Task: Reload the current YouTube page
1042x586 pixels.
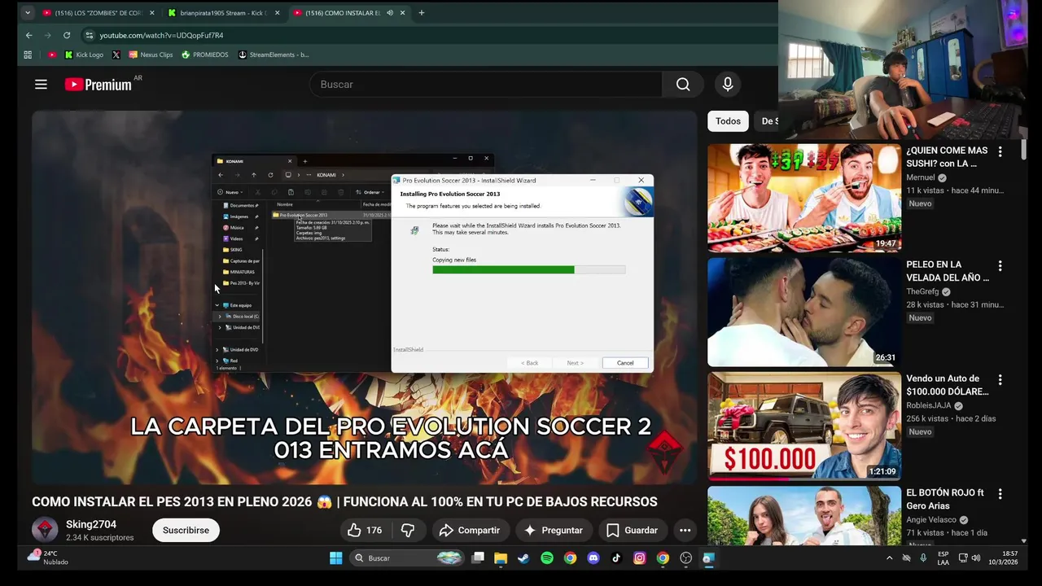Action: click(67, 35)
